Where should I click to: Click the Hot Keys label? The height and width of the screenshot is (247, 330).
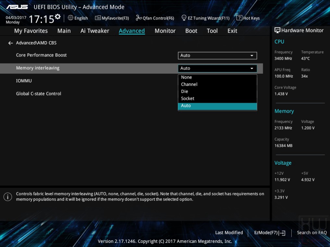tap(251, 18)
